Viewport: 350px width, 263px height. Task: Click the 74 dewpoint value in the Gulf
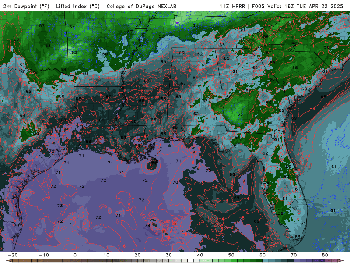pyautogui.click(x=147, y=225)
